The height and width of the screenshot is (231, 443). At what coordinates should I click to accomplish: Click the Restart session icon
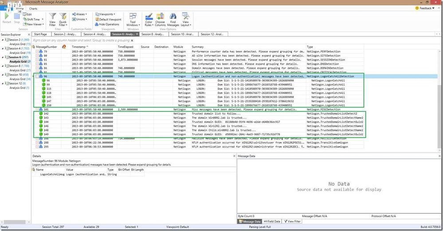click(x=7, y=17)
